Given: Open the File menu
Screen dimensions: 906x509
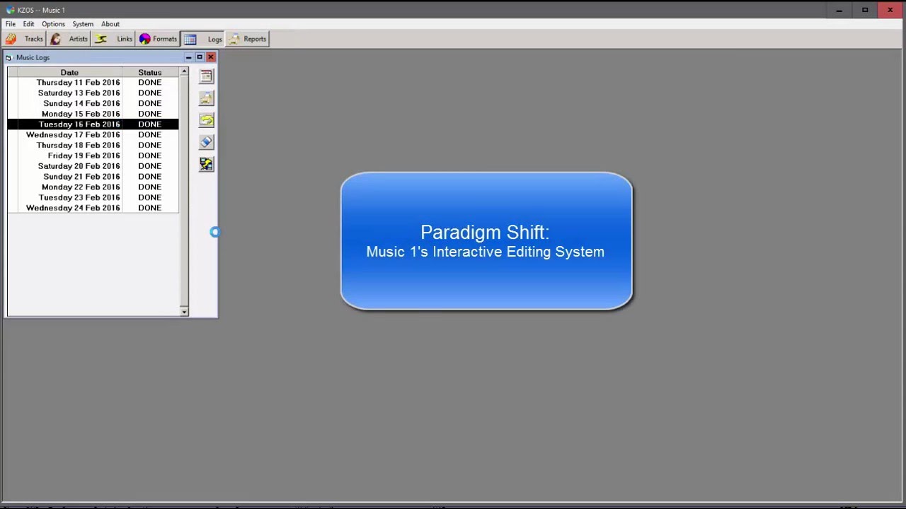Looking at the screenshot, I should (11, 24).
